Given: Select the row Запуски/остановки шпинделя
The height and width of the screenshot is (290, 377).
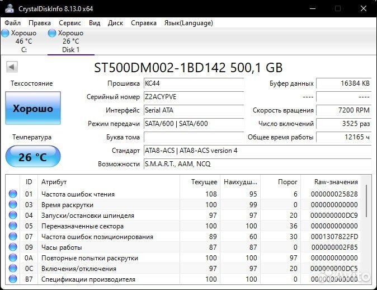Looking at the screenshot, I should coord(183,216).
